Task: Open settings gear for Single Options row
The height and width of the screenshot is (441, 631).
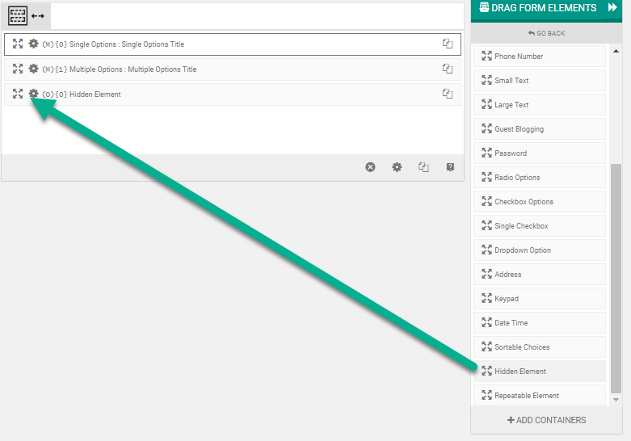Action: coord(33,44)
